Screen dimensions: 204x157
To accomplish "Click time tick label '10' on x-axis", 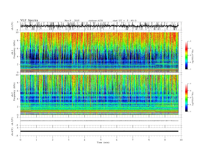I will click(181, 140).
